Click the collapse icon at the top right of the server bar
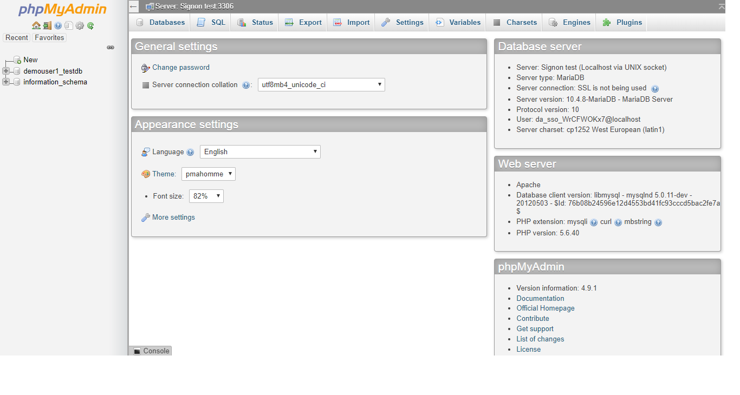 pyautogui.click(x=722, y=6)
